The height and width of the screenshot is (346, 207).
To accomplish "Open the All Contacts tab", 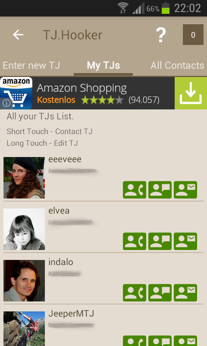I will click(177, 65).
